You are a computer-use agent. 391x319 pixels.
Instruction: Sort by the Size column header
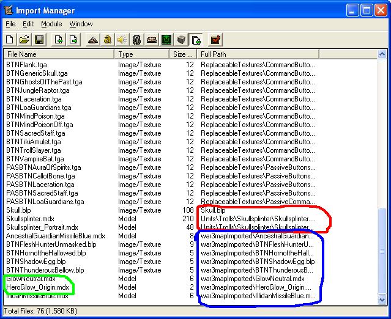183,54
